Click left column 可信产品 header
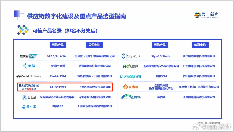Image resolution: width=234 pixels, height=132 pixels. [x=58, y=45]
